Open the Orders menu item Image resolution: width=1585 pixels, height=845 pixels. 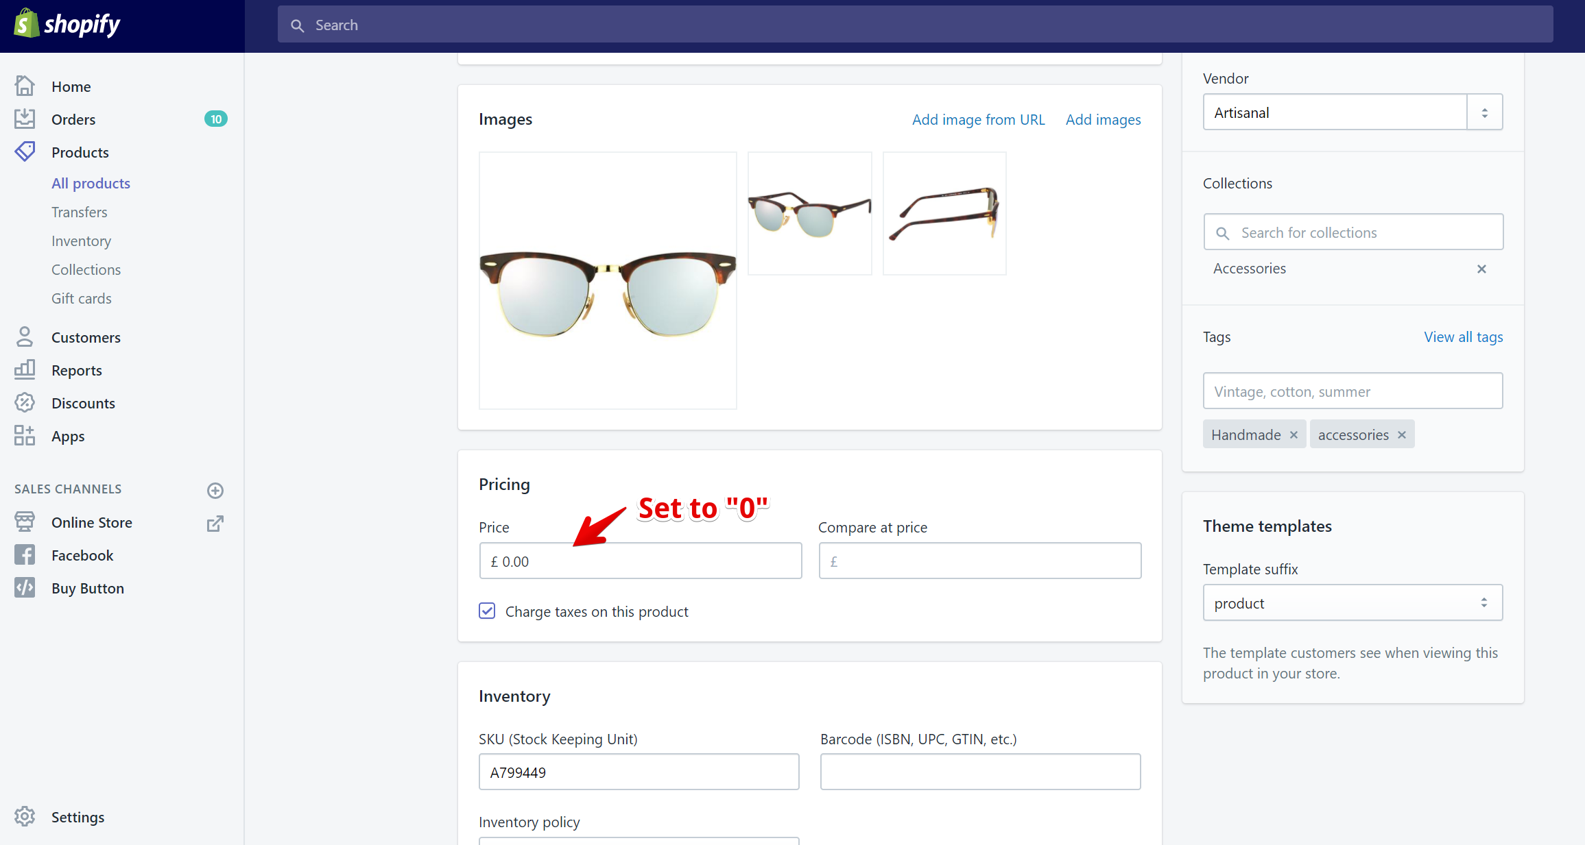pyautogui.click(x=73, y=119)
